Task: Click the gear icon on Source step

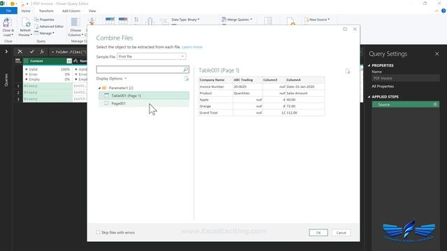Action: pyautogui.click(x=435, y=105)
